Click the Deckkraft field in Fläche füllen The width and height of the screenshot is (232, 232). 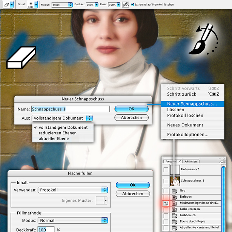tap(46, 230)
